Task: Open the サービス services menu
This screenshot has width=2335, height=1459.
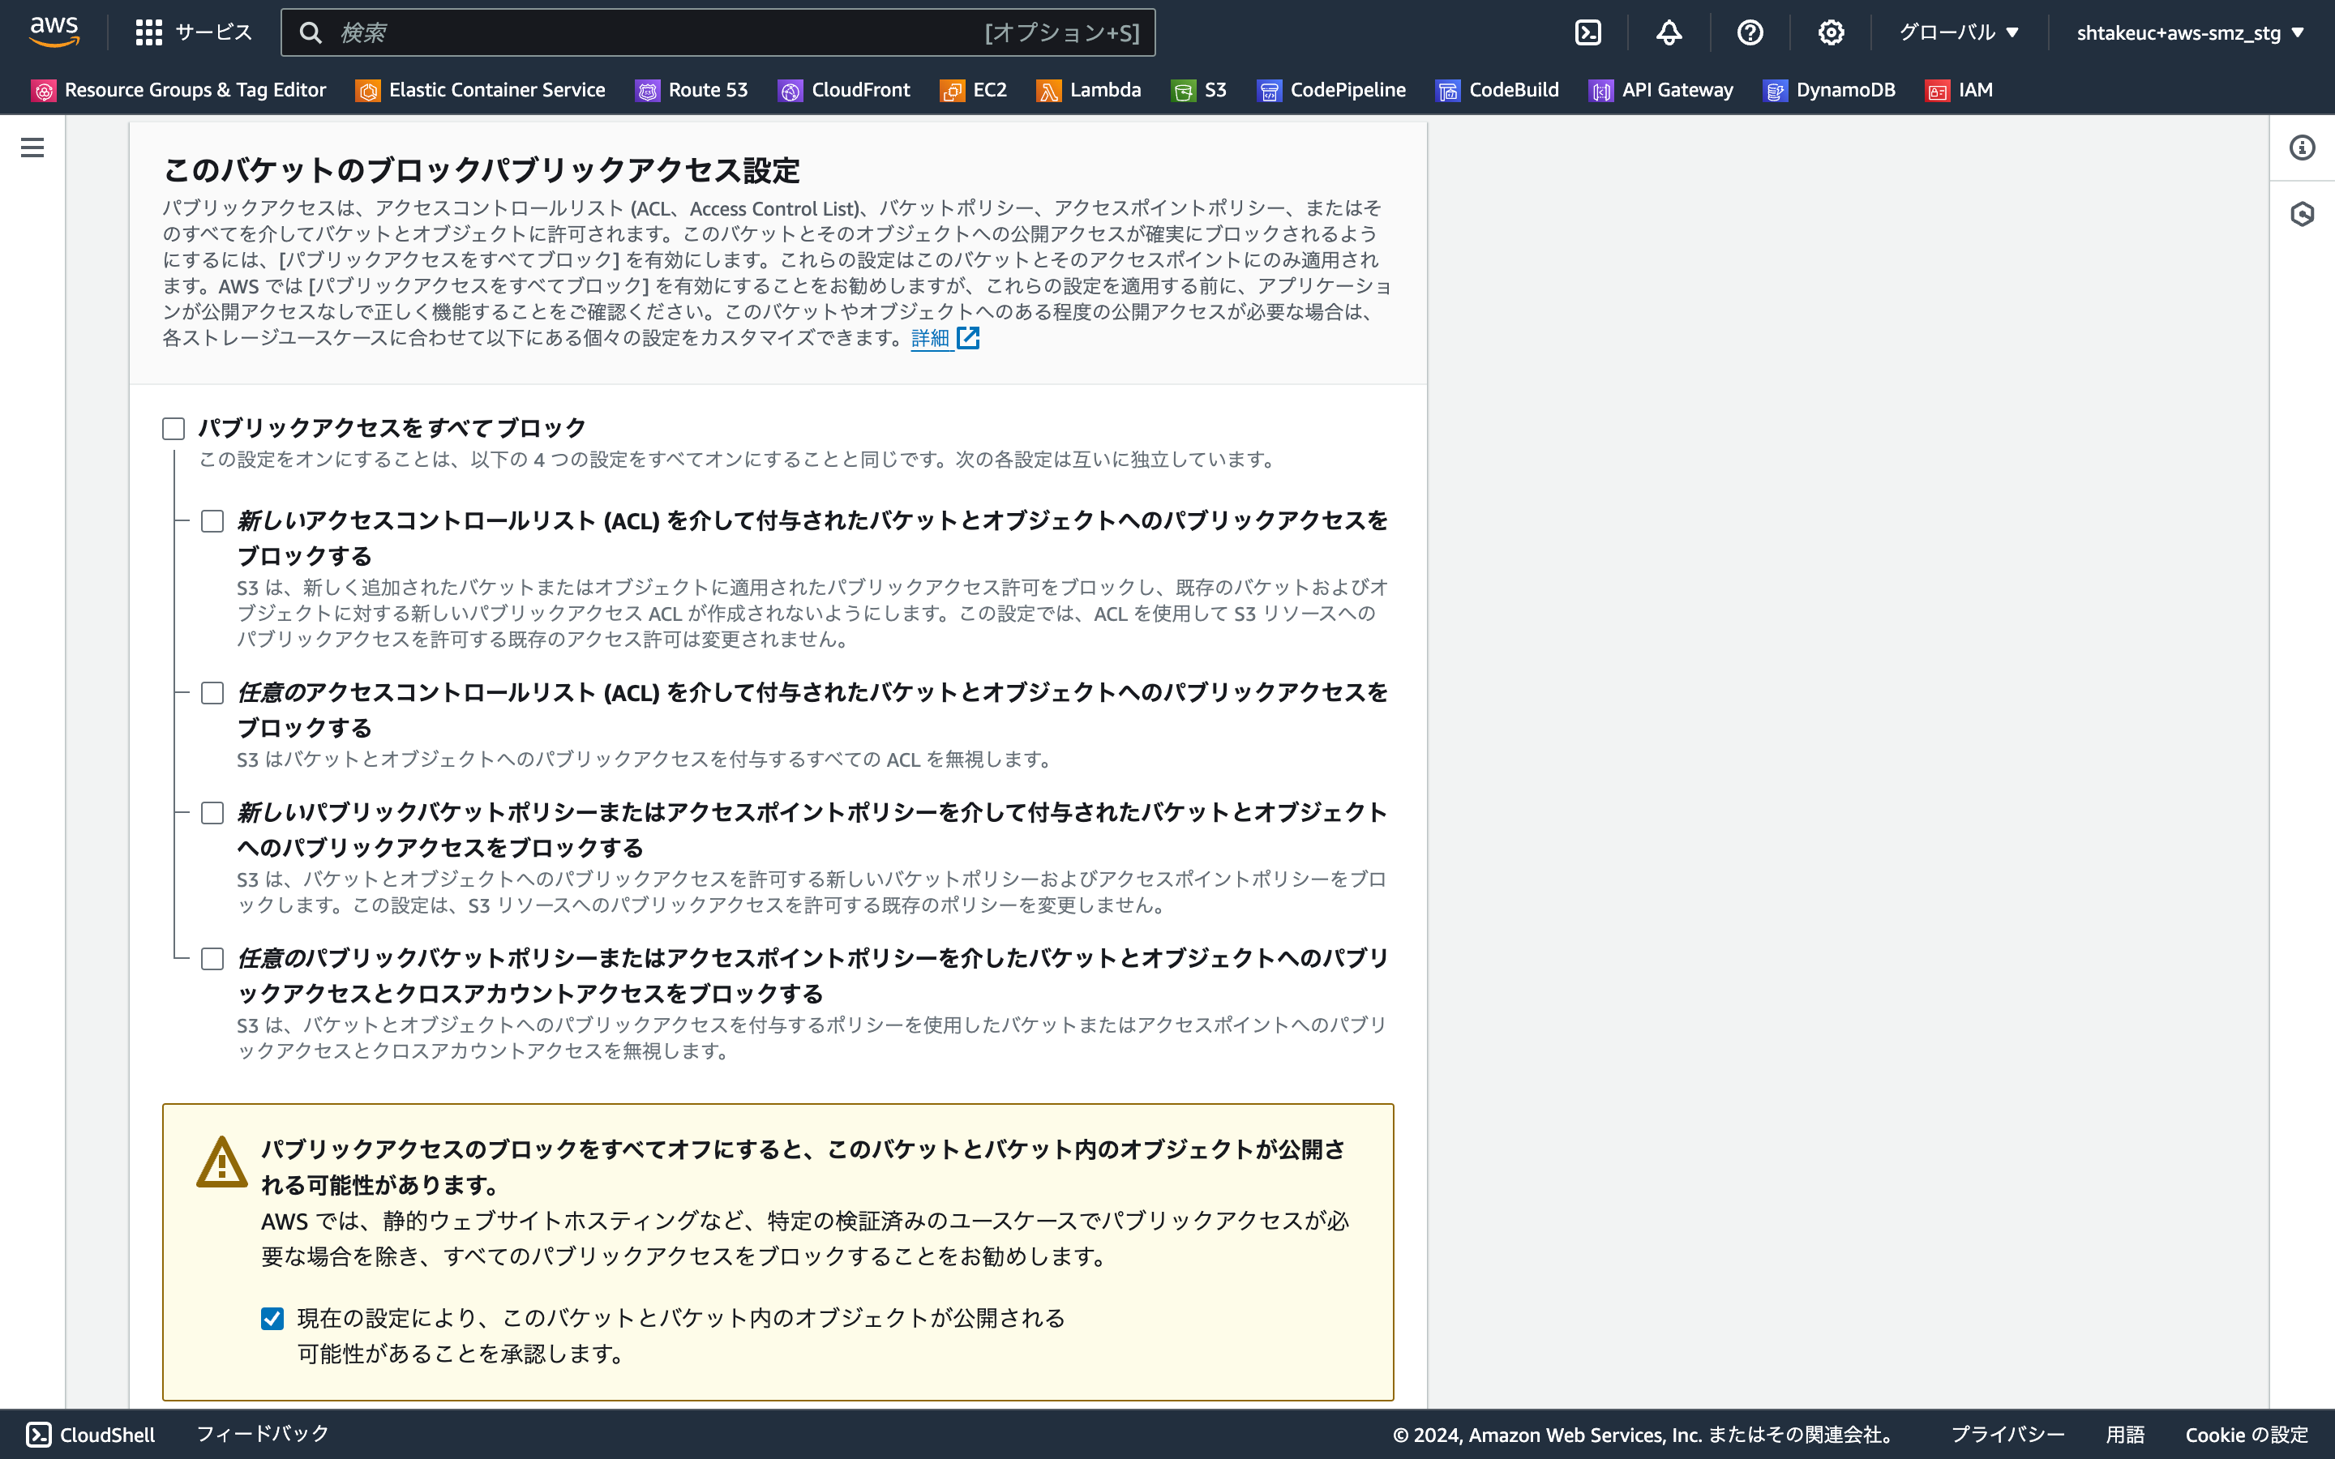Action: click(x=194, y=32)
